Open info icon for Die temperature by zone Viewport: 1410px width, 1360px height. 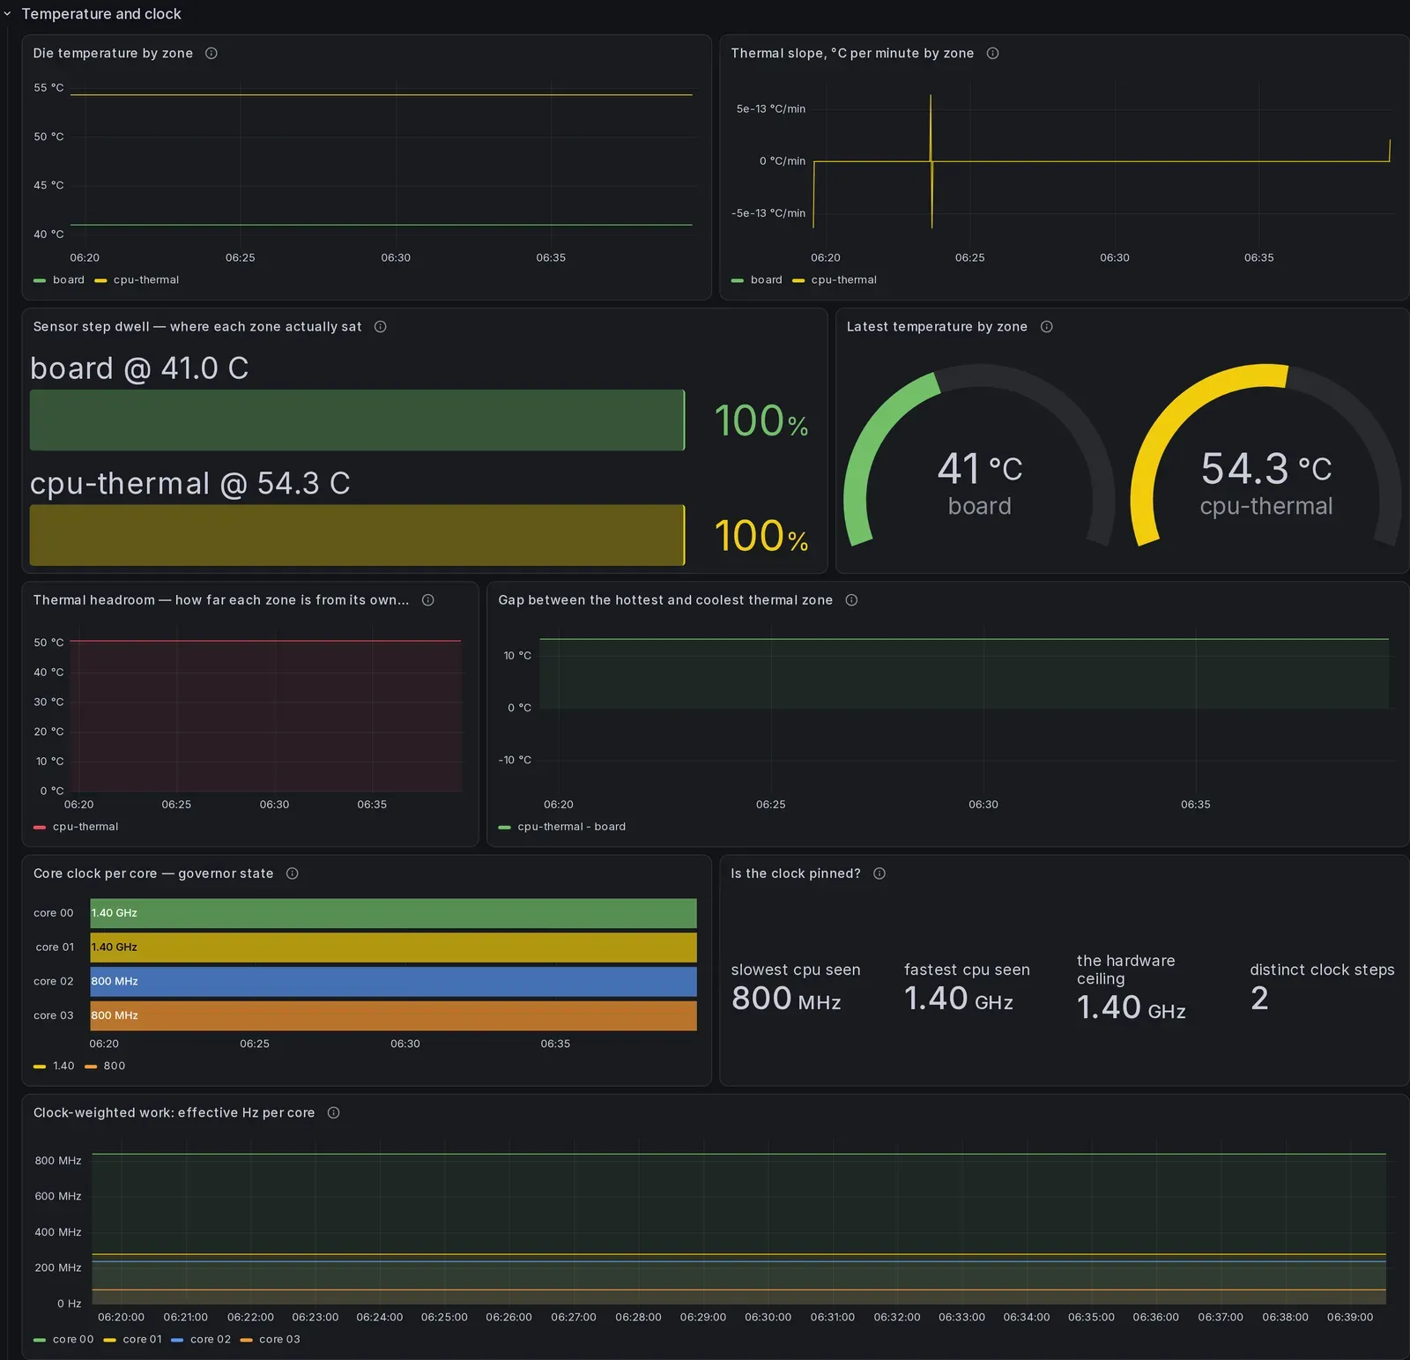click(211, 53)
